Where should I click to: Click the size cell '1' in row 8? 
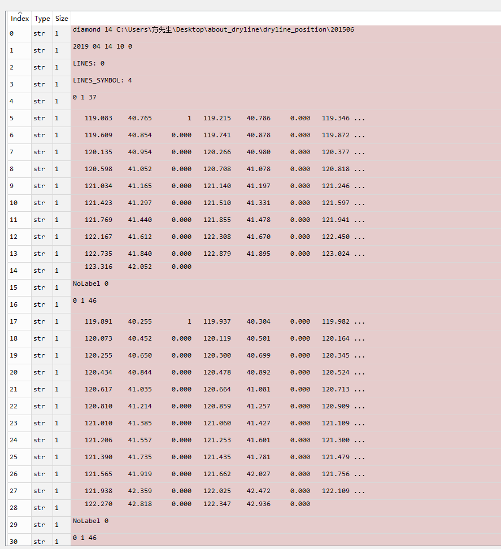[62, 169]
